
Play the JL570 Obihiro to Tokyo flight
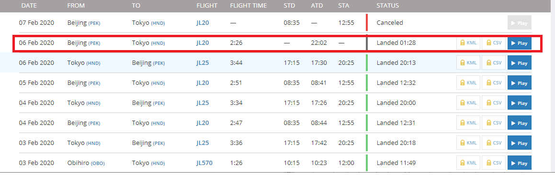point(520,163)
